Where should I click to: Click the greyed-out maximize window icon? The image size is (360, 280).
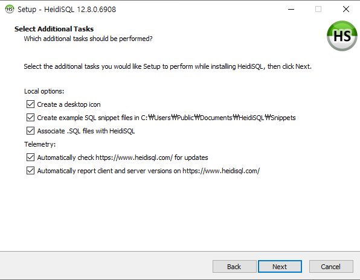pos(318,9)
